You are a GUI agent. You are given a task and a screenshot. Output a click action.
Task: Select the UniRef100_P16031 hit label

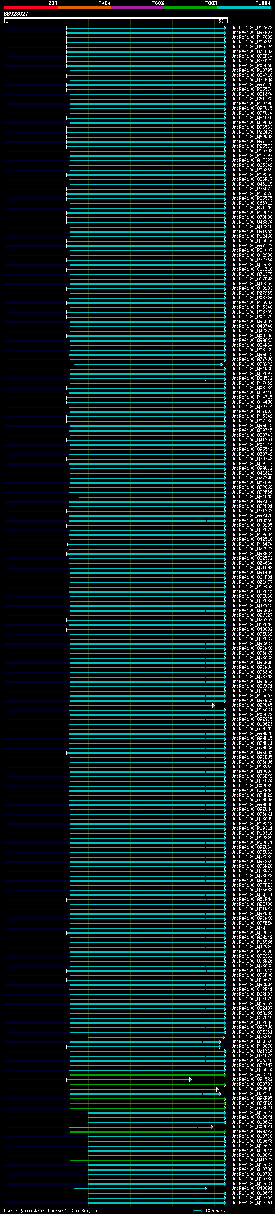point(252,710)
